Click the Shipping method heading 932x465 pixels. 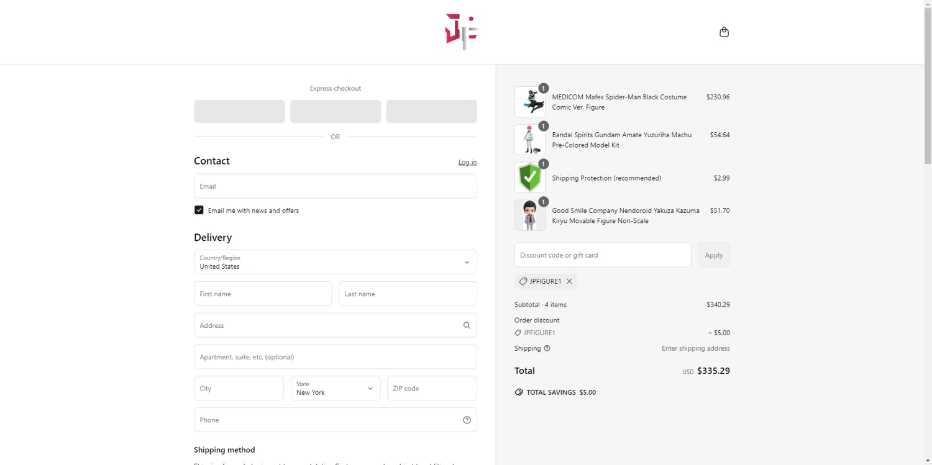point(224,450)
